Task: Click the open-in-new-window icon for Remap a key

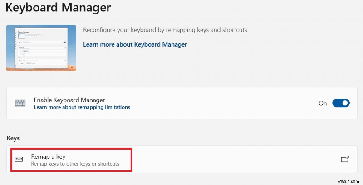Action: tap(345, 159)
